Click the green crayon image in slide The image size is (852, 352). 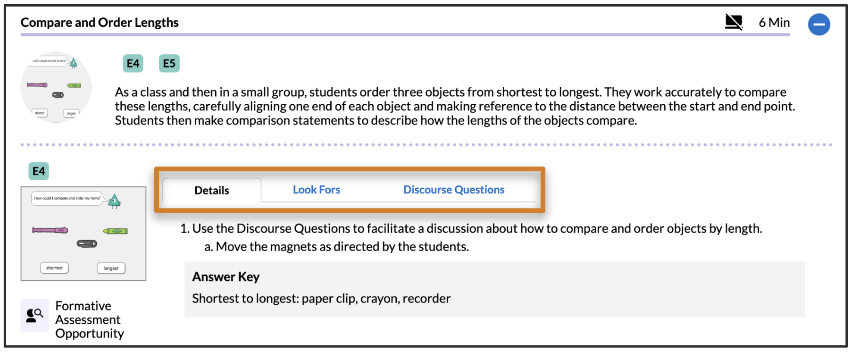click(x=116, y=231)
